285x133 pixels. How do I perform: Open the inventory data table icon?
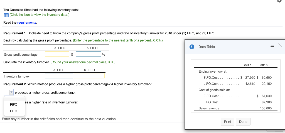(6, 15)
